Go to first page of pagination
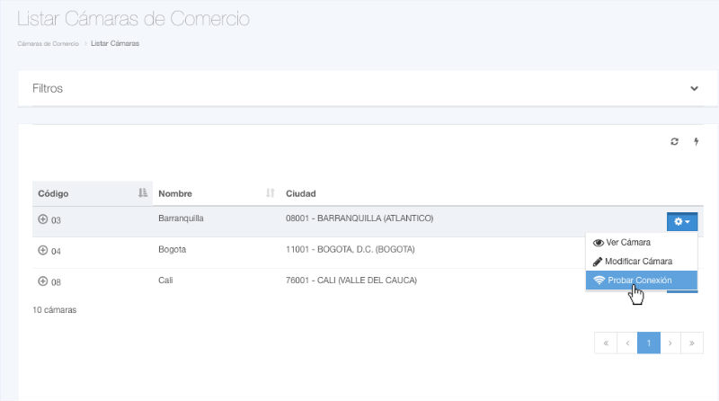 606,343
